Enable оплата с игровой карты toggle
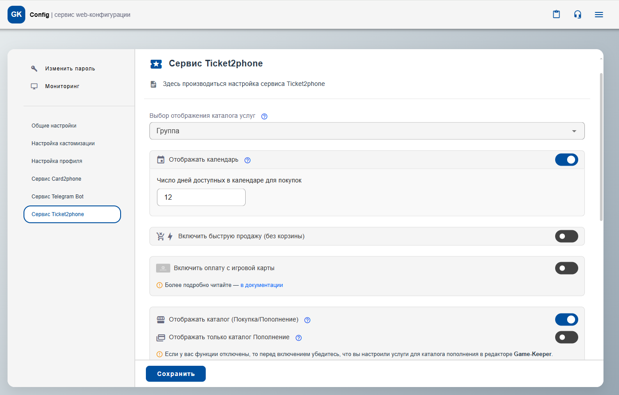The image size is (619, 395). coord(567,268)
